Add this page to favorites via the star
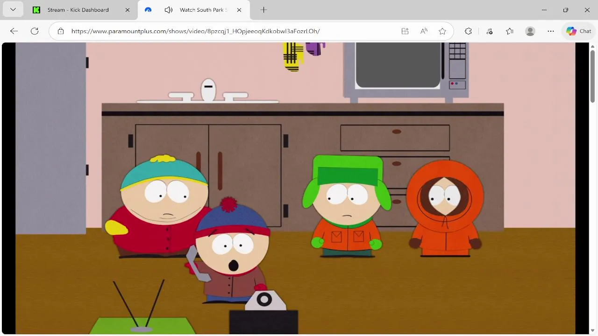Viewport: 598px width, 336px height. [x=442, y=31]
